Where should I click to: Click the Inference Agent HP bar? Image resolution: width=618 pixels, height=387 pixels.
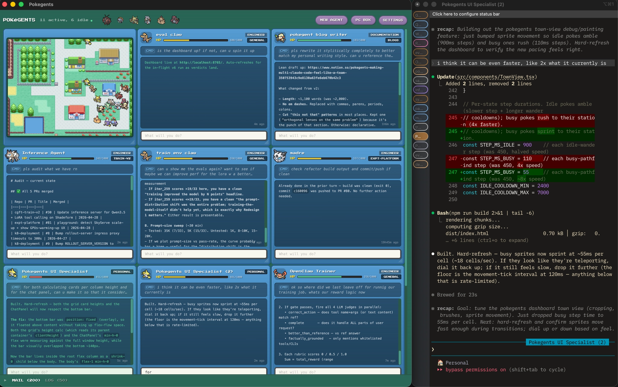61,158
